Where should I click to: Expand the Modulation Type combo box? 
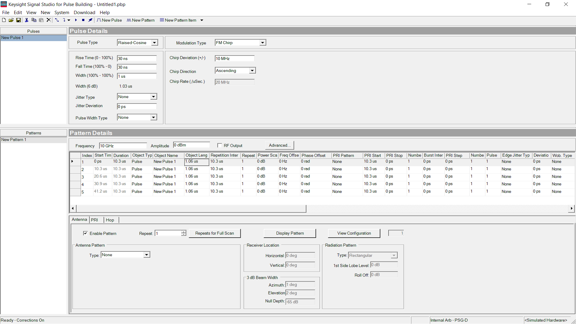tap(262, 43)
